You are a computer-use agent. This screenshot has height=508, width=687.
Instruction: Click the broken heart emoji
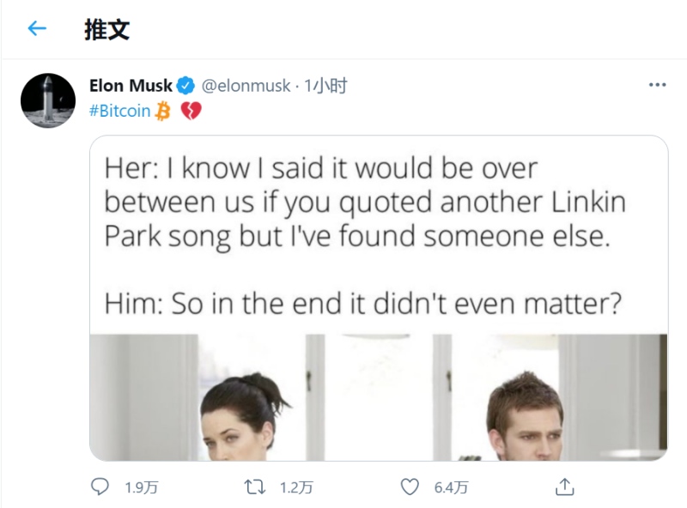191,111
